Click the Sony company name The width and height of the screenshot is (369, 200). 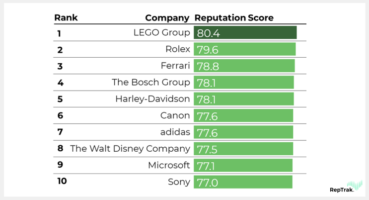point(179,182)
